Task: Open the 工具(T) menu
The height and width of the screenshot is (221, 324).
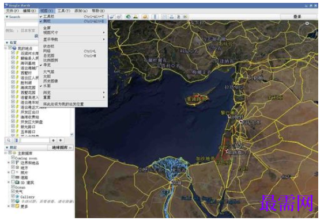Action: [64, 11]
